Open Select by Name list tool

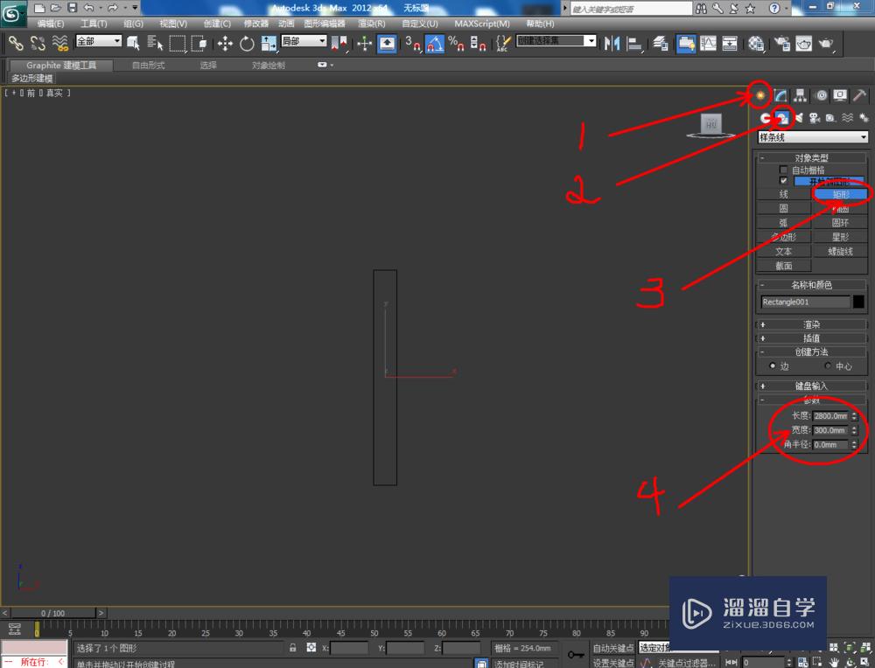pos(155,43)
